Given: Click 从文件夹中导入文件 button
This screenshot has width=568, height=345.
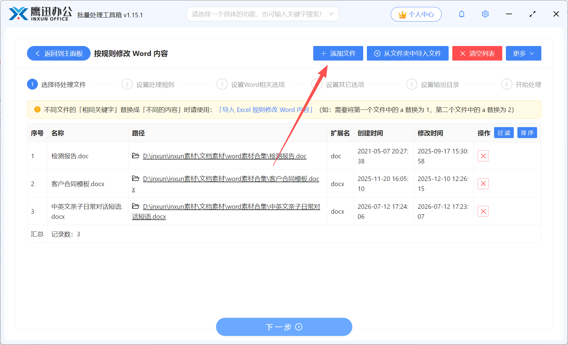Looking at the screenshot, I should coord(407,54).
